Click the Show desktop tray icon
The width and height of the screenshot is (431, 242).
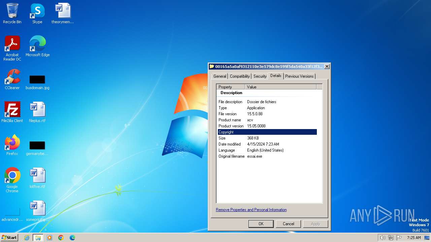click(427, 238)
